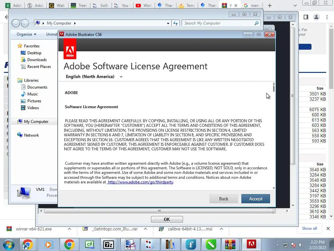Image resolution: width=334 pixels, height=251 pixels.
Task: Open the Chrome shortcut beside the Start button
Action: click(x=27, y=244)
